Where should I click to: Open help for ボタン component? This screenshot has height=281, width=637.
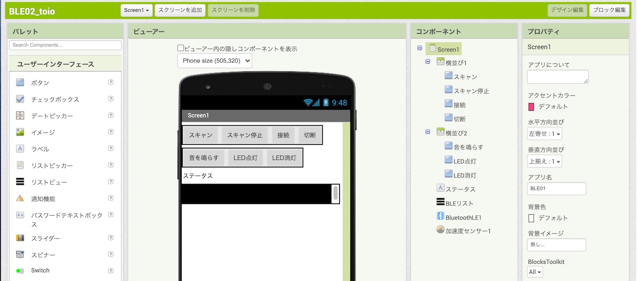point(111,82)
